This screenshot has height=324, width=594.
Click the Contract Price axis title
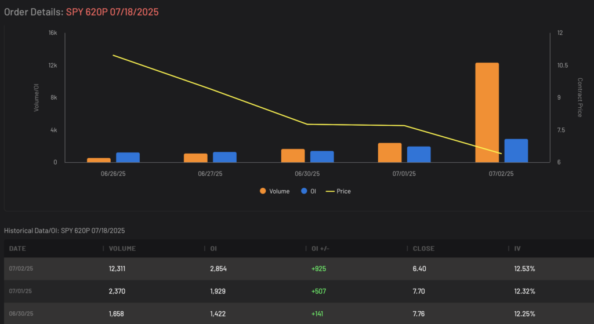point(579,97)
